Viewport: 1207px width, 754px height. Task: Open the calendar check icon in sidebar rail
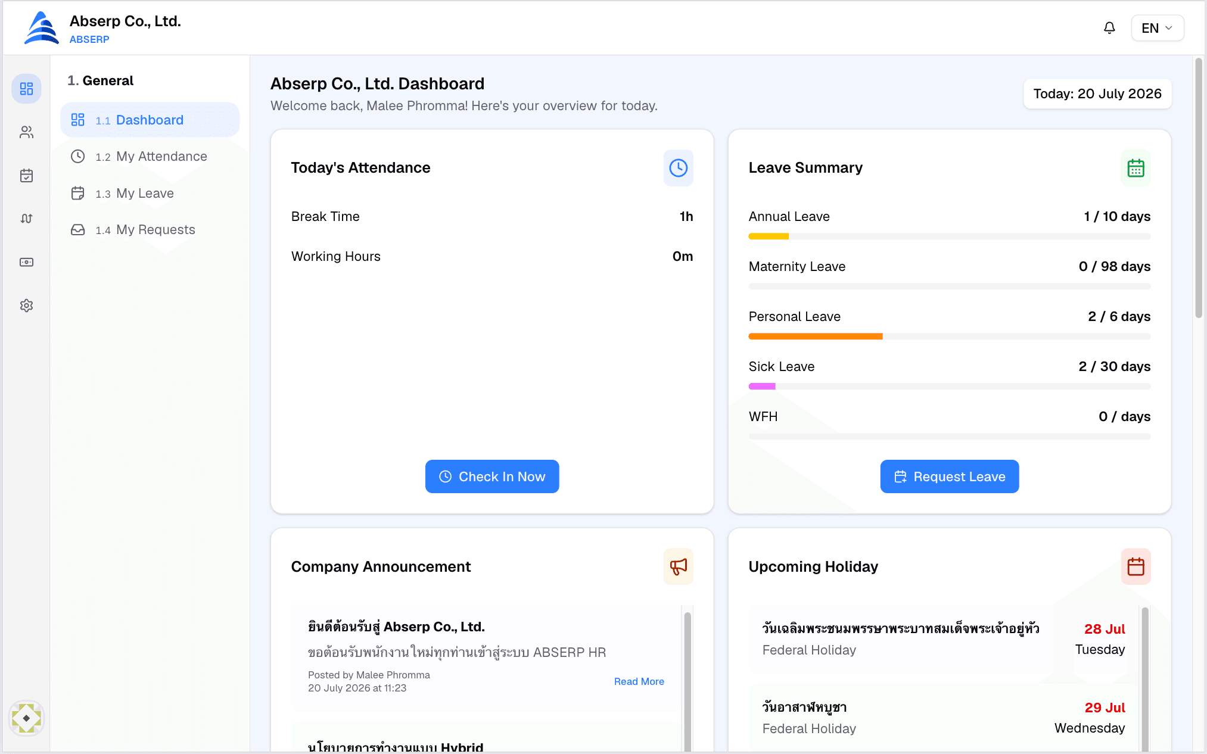tap(26, 176)
